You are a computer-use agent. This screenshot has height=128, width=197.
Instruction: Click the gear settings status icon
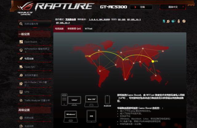tap(184, 21)
